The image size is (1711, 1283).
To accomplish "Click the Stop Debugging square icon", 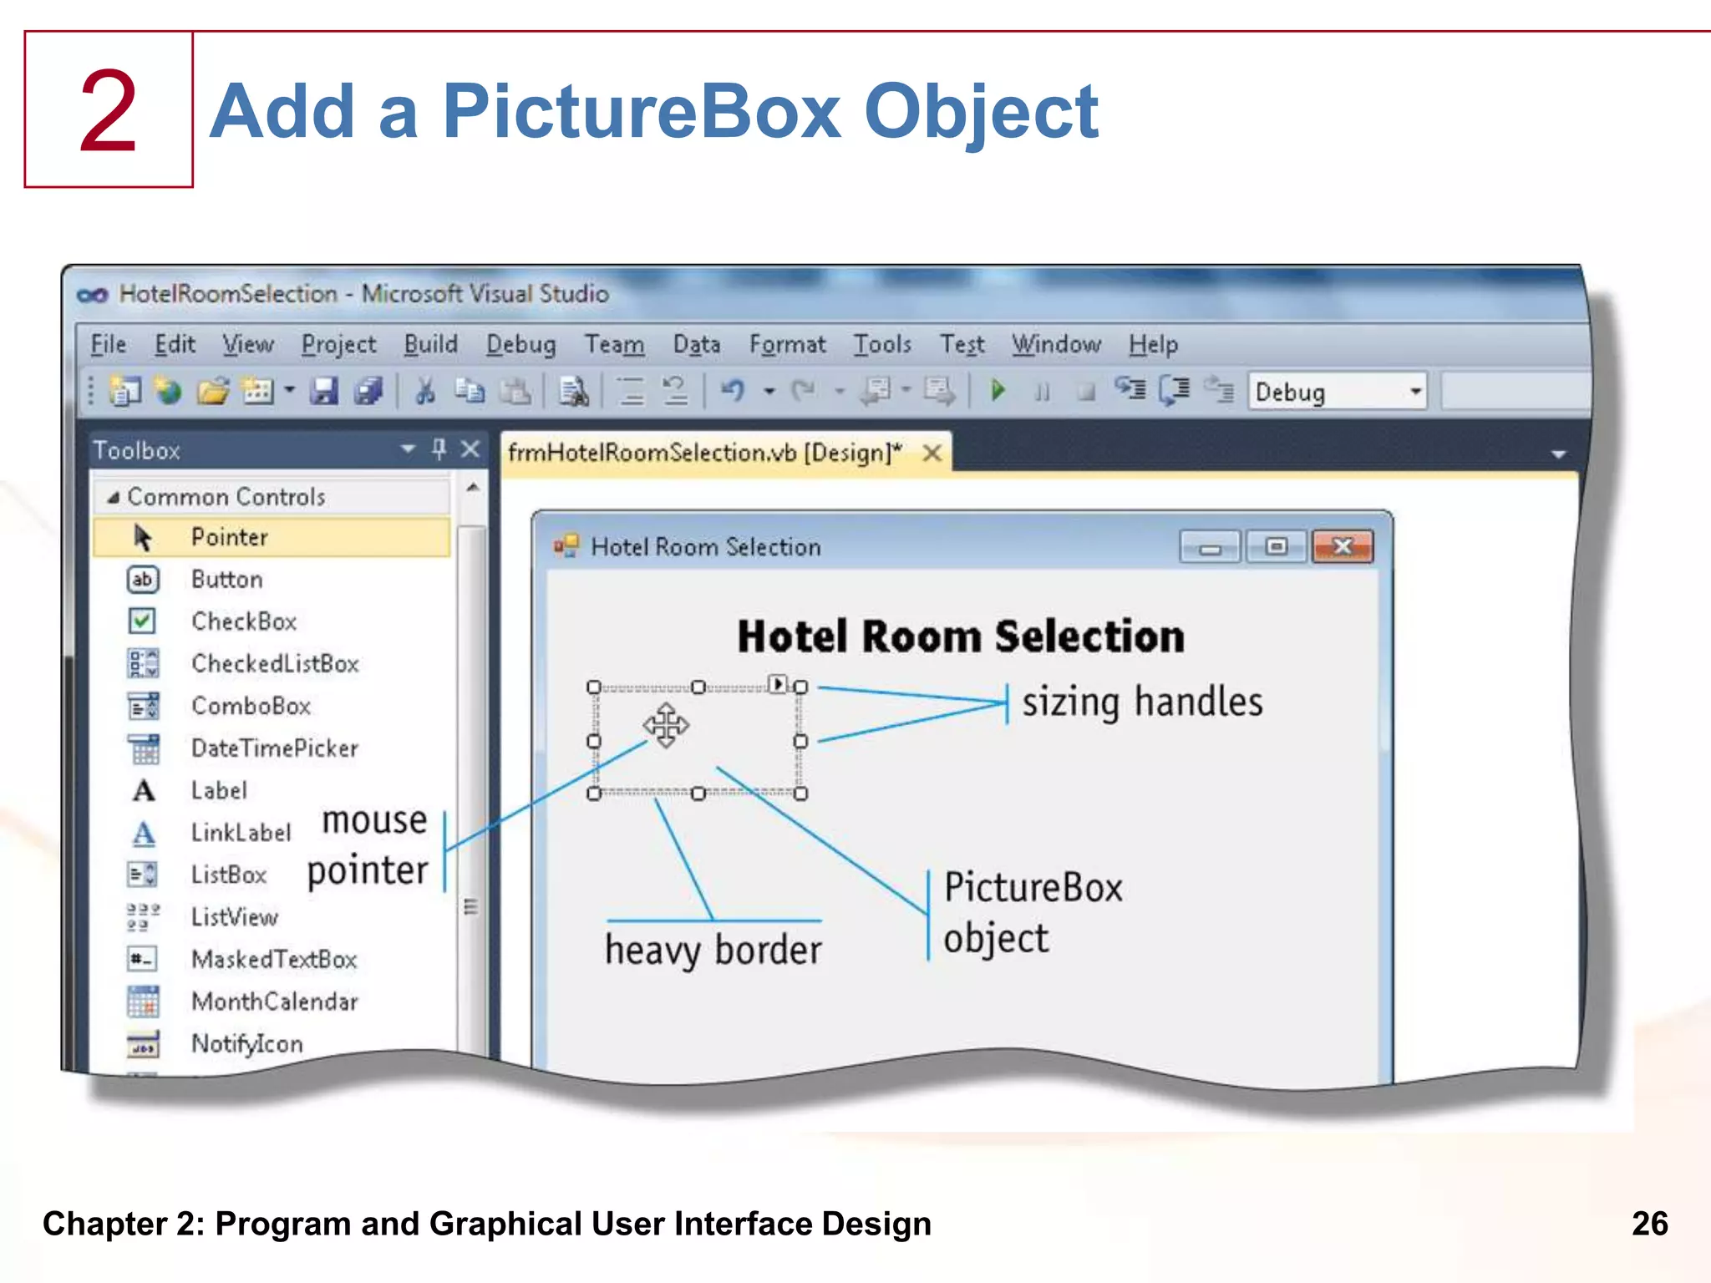I will coord(1086,392).
